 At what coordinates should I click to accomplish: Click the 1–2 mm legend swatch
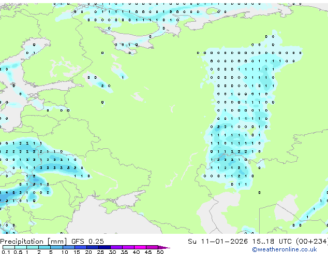33,247
